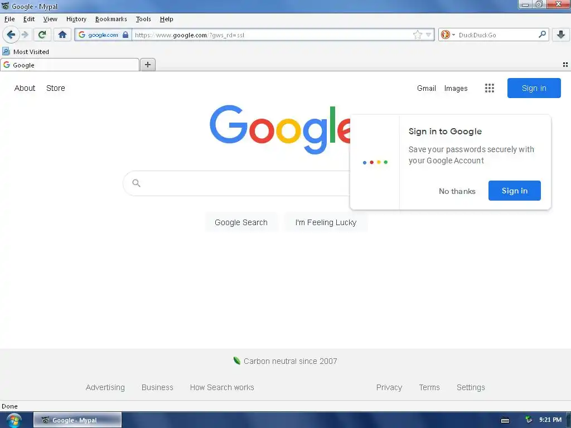Click the About link
The image size is (571, 428).
[x=25, y=88]
